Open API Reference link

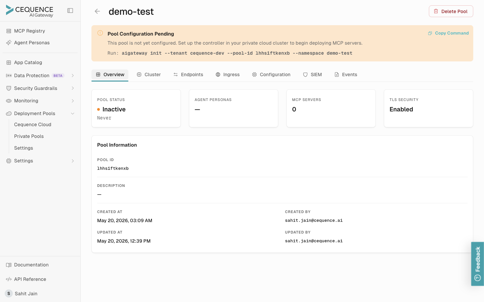click(30, 279)
